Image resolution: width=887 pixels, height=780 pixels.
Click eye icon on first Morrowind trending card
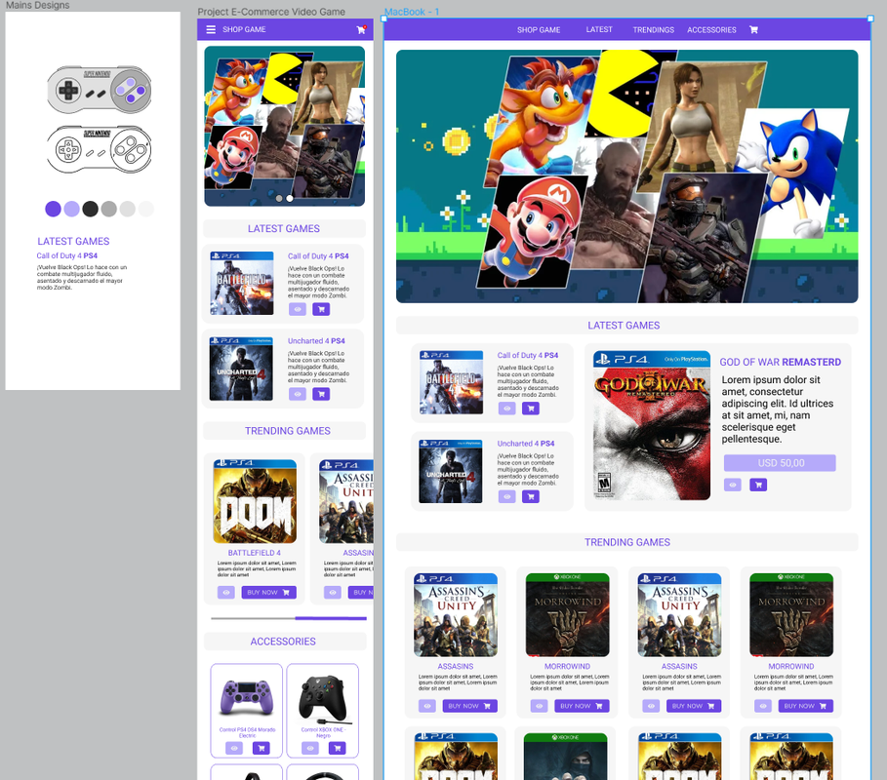tap(539, 706)
